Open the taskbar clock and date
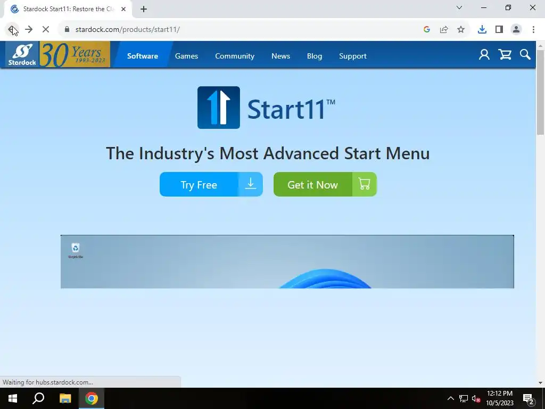Viewport: 545px width, 409px height. tap(499, 398)
